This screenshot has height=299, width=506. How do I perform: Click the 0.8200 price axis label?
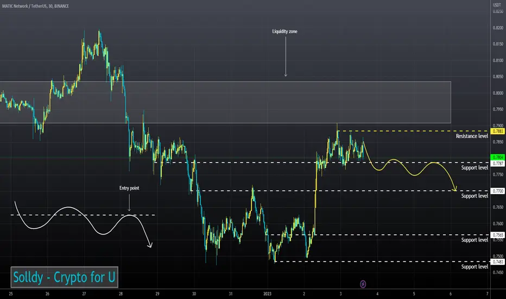[498, 28]
